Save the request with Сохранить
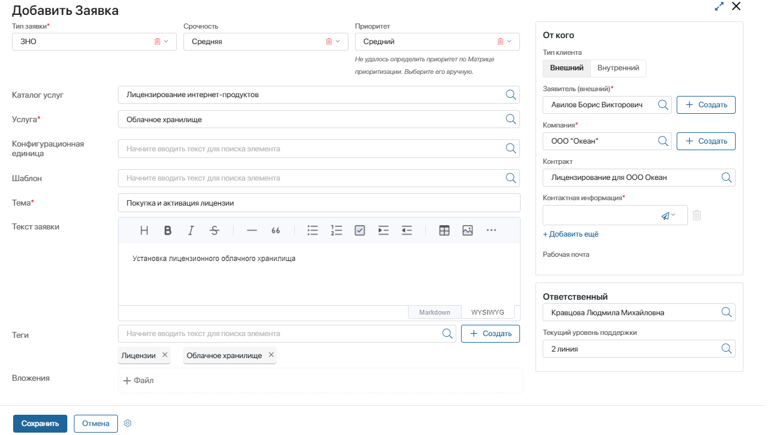Image resolution: width=769 pixels, height=435 pixels. click(40, 424)
